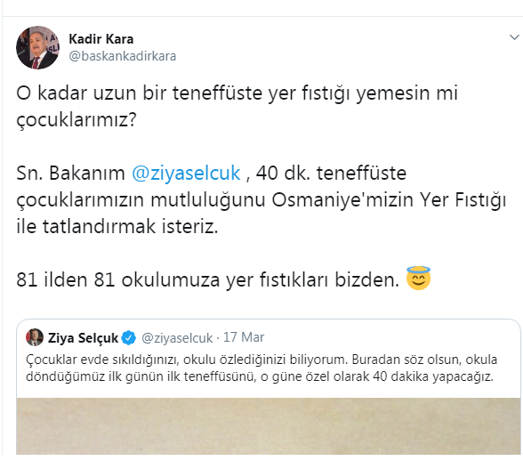Open the 17 Mar timestamp

(x=244, y=337)
